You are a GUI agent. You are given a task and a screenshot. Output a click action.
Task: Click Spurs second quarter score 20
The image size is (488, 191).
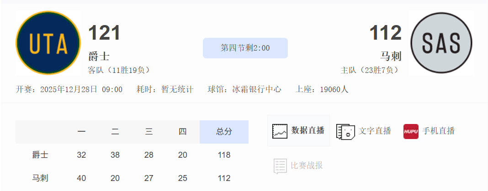click(x=115, y=178)
